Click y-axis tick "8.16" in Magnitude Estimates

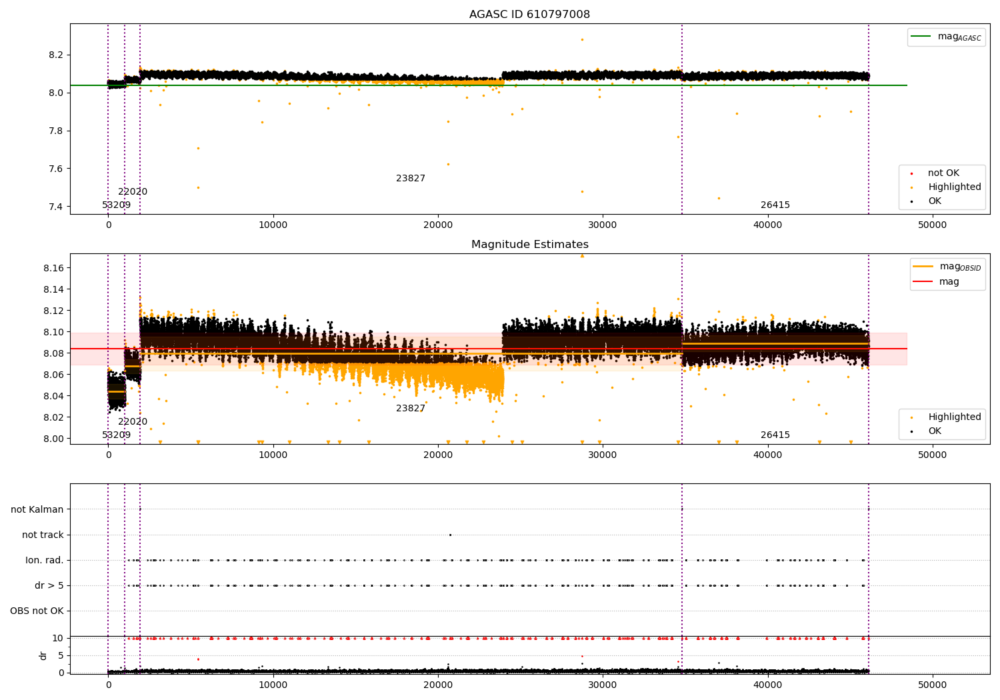pyautogui.click(x=53, y=268)
